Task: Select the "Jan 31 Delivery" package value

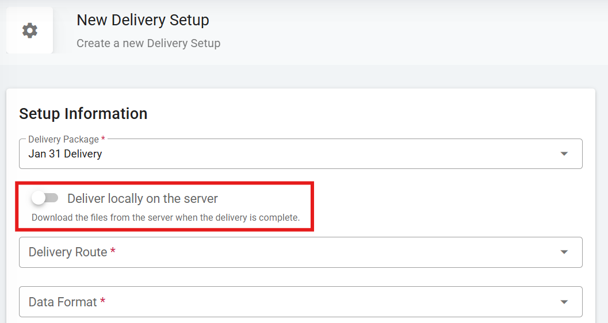Action: 65,154
